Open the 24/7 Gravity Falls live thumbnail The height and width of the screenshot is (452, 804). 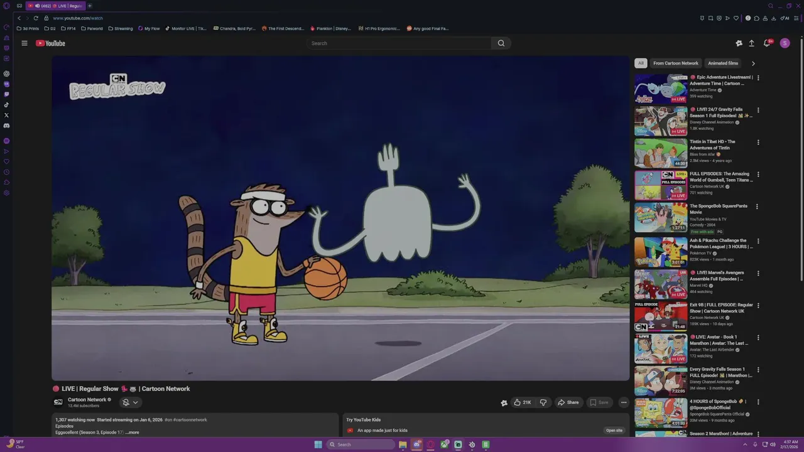(661, 121)
